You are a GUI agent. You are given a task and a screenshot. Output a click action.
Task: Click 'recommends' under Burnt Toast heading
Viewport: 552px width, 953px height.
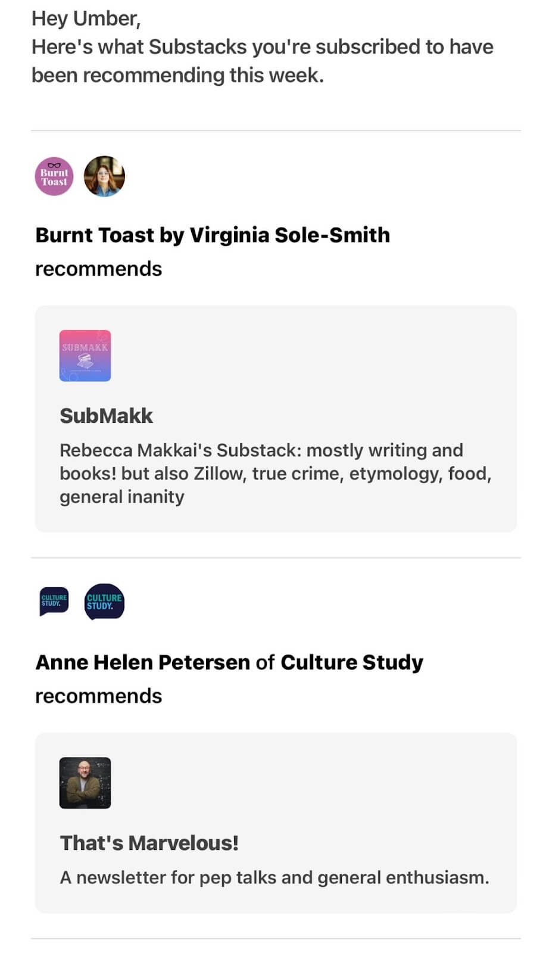pyautogui.click(x=99, y=269)
